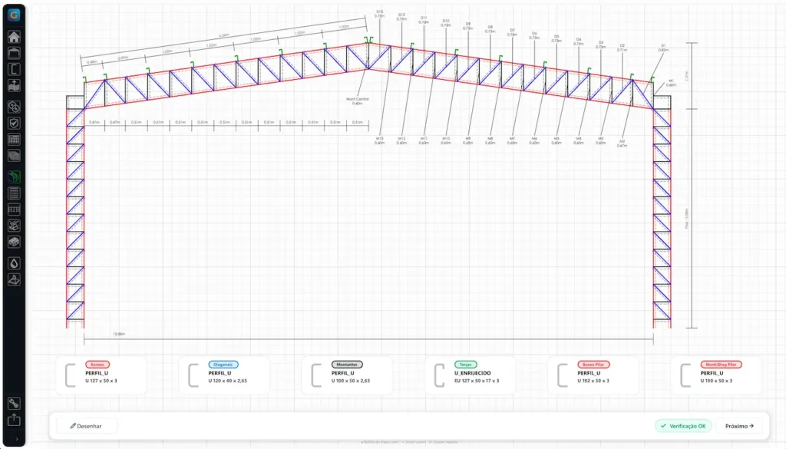
Task: Click the 'U 190 x 50 x 3' text
Action: pos(716,381)
